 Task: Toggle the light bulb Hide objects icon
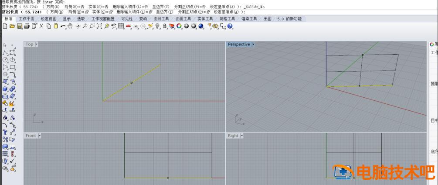(x=157, y=26)
